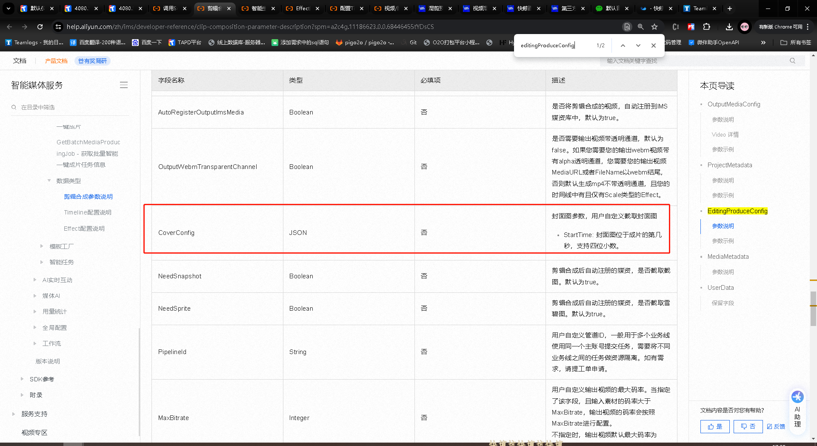Open 反馈 feedback link
This screenshot has width=817, height=446.
776,426
